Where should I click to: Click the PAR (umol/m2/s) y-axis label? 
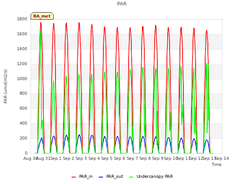coord(5,86)
